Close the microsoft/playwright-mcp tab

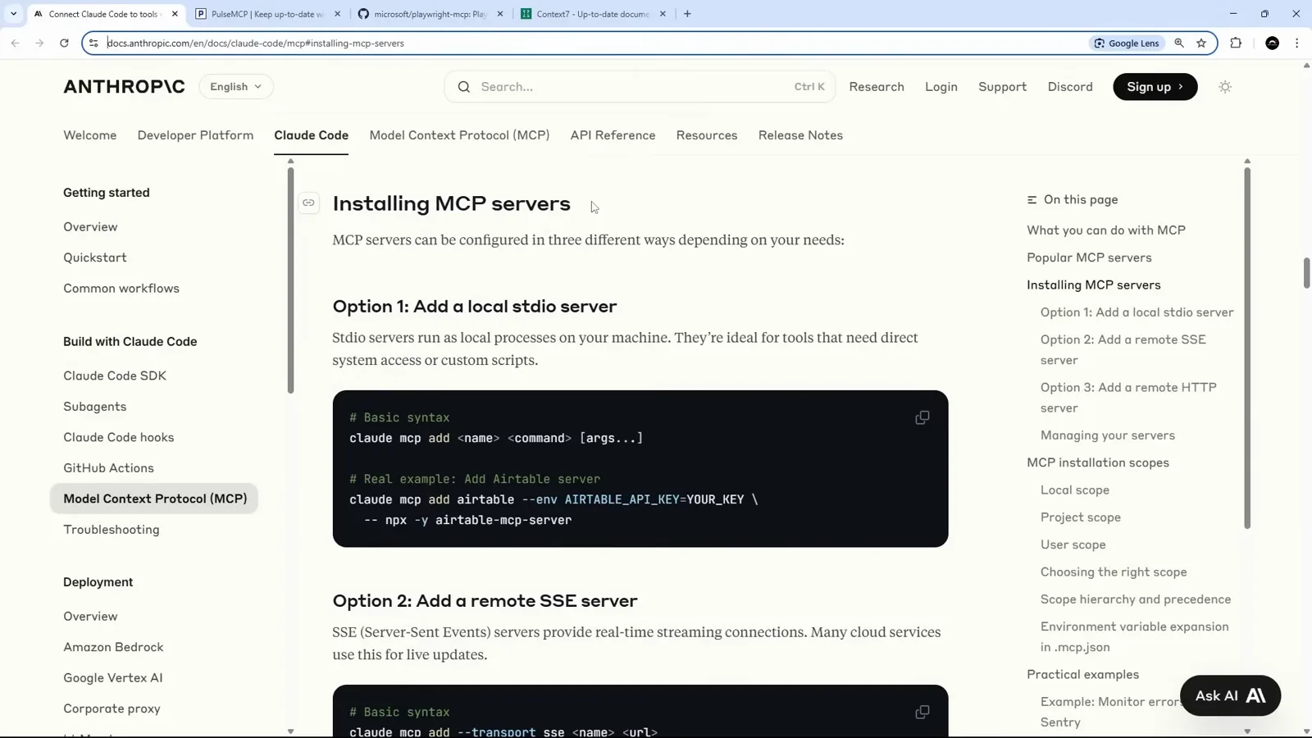click(x=500, y=14)
